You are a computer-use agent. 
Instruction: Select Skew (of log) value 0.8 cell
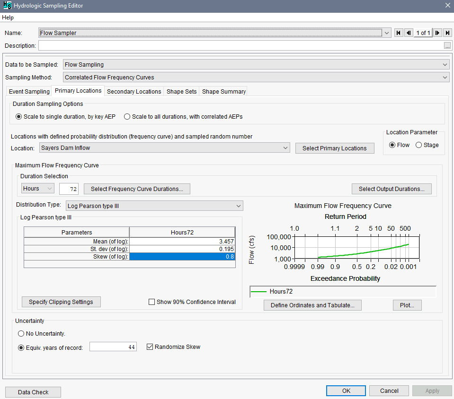(182, 256)
